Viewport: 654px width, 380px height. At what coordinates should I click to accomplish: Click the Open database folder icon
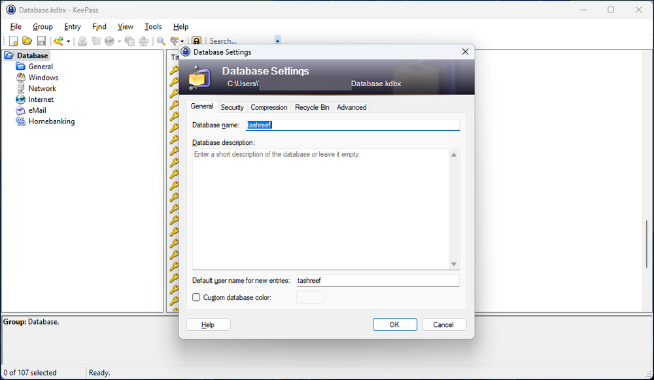[27, 40]
